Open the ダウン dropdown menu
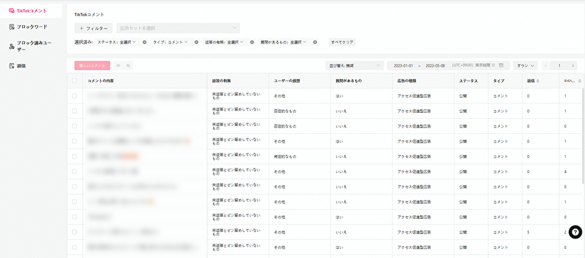585x258 pixels. coord(525,66)
